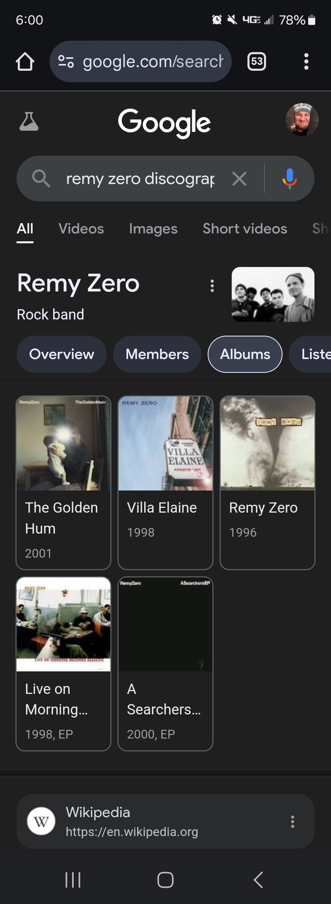Image resolution: width=331 pixels, height=904 pixels.
Task: Tap the site info icon in address bar
Action: tap(66, 62)
